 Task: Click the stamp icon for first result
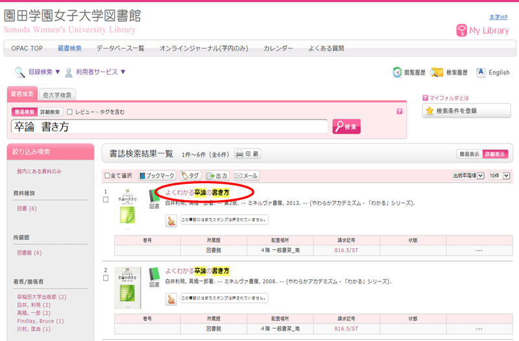pyautogui.click(x=171, y=221)
